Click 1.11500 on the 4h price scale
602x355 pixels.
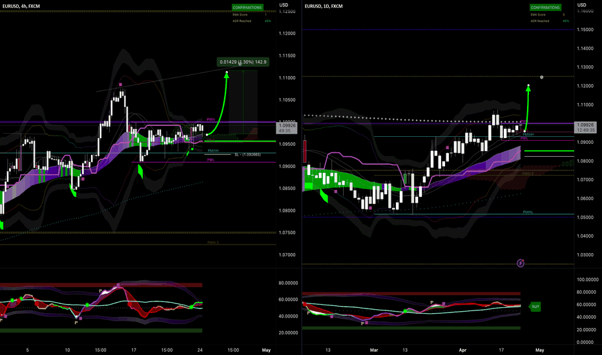[287, 56]
